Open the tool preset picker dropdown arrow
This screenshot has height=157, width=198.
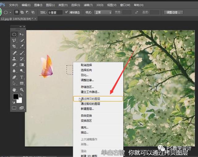[11, 12]
